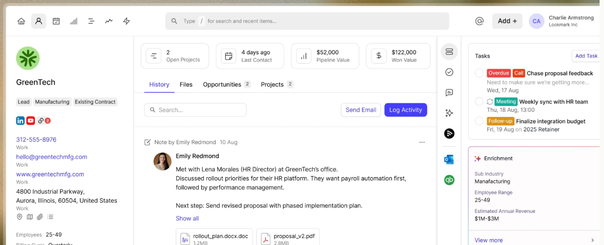Click the map icon under the address

click(x=30, y=217)
